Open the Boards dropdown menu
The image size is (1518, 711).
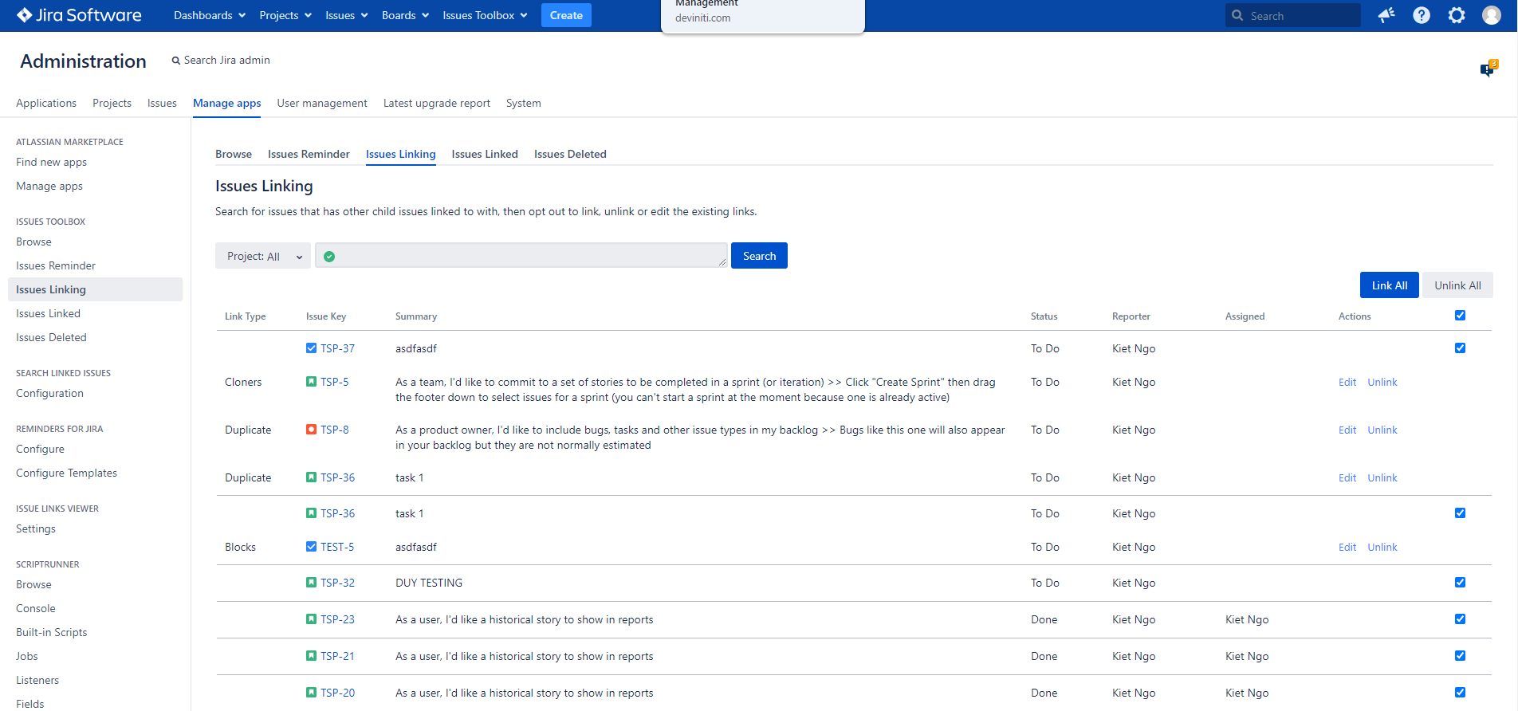pos(405,15)
